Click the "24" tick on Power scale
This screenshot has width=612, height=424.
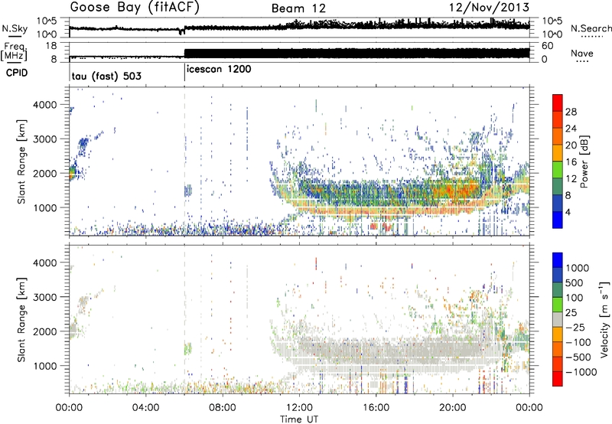(571, 129)
